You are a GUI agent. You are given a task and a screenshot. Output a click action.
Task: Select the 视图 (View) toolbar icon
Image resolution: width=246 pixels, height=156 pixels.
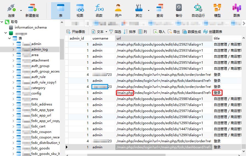[80, 8]
